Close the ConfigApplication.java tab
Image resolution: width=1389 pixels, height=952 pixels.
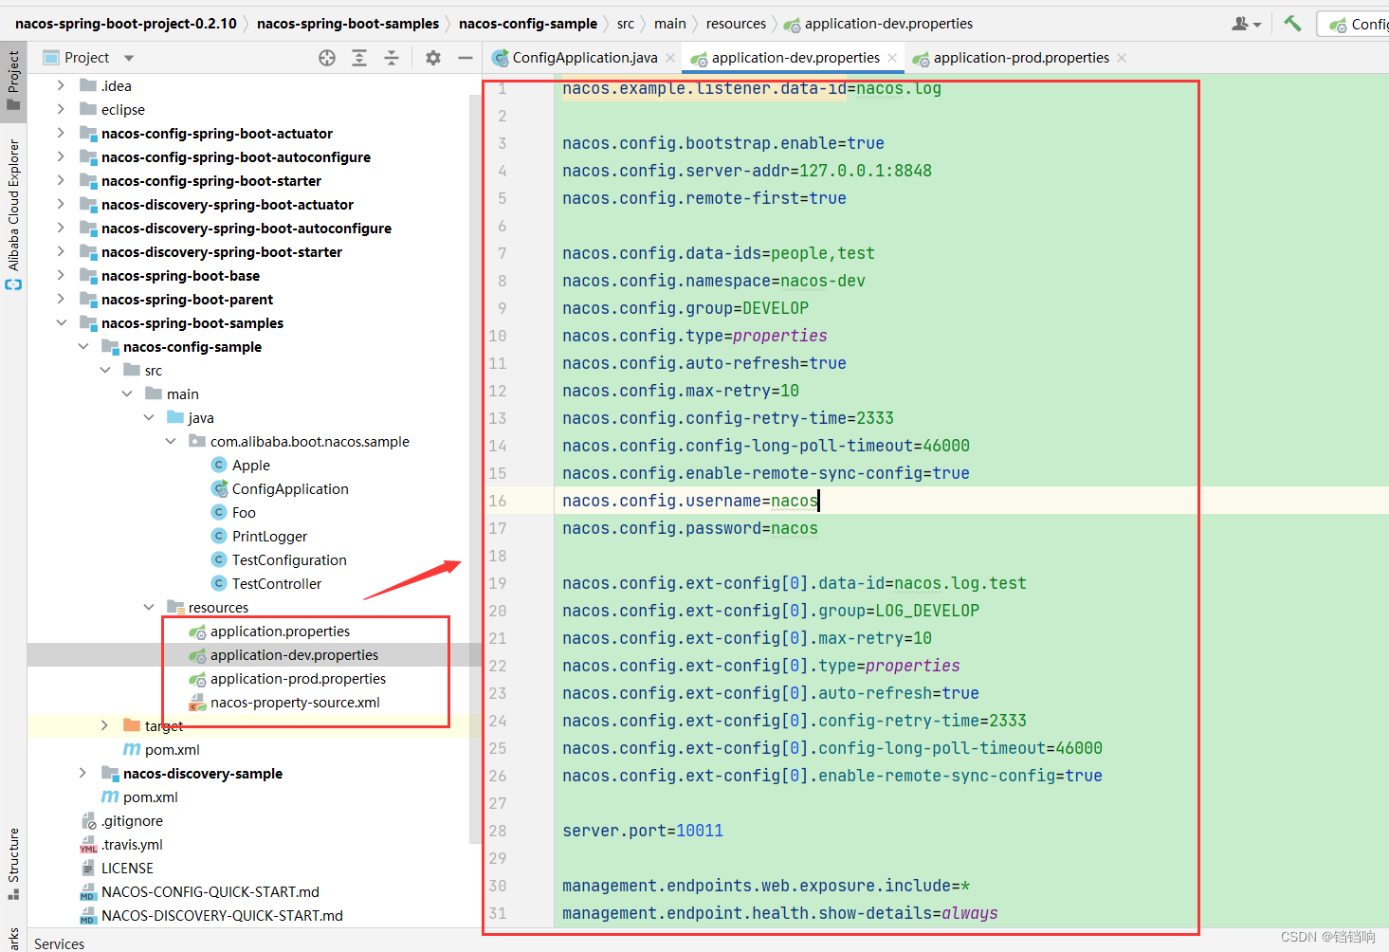pos(670,58)
